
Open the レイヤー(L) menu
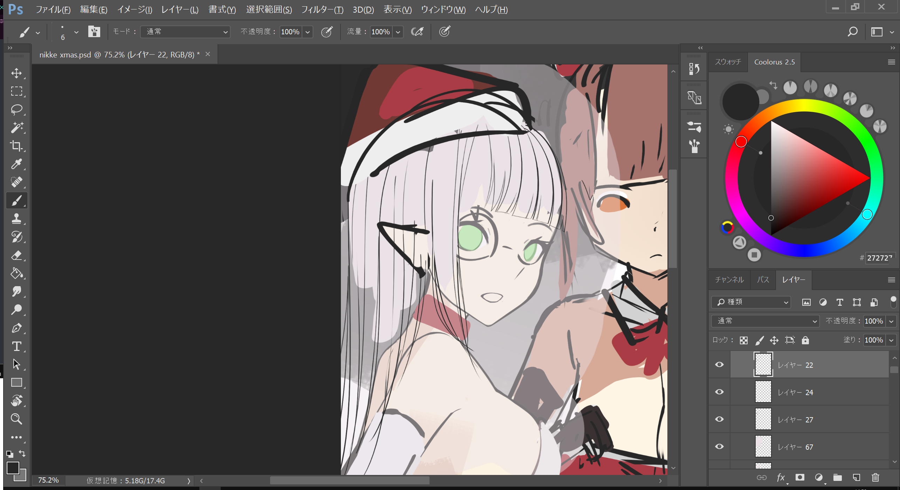[x=180, y=9]
